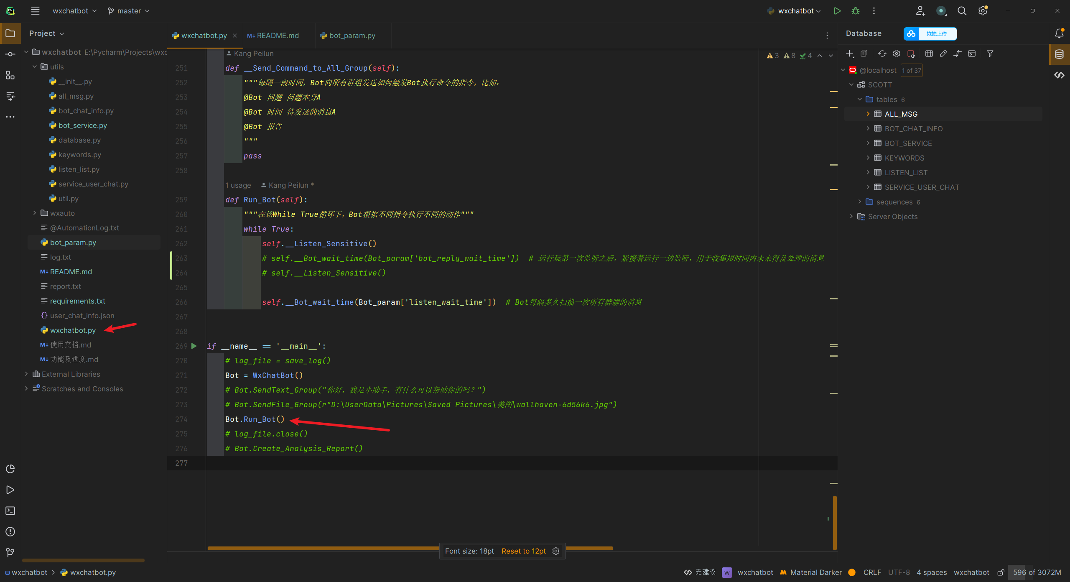Viewport: 1070px width, 582px height.
Task: Open the Run tool window icon
Action: (10, 490)
